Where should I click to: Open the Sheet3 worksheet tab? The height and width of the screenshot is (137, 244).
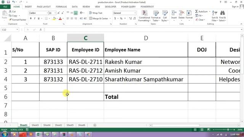pos(35,125)
